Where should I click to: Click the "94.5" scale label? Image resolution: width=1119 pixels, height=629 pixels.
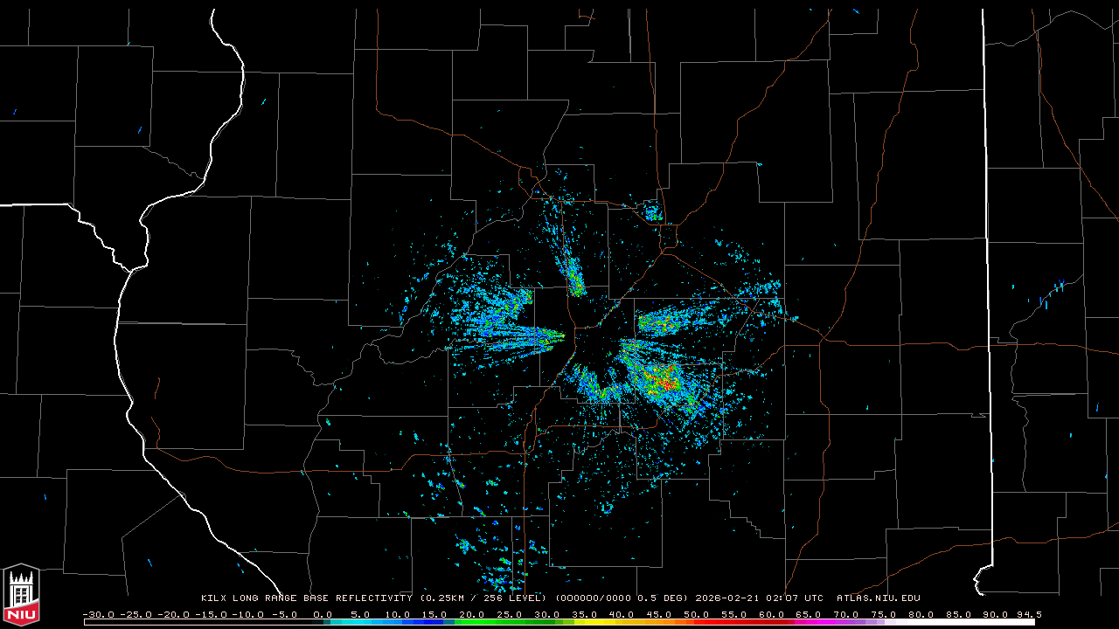coord(1028,614)
